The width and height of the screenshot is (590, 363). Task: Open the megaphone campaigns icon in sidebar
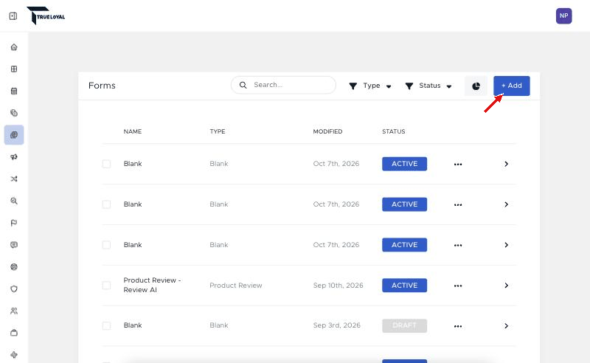click(14, 156)
